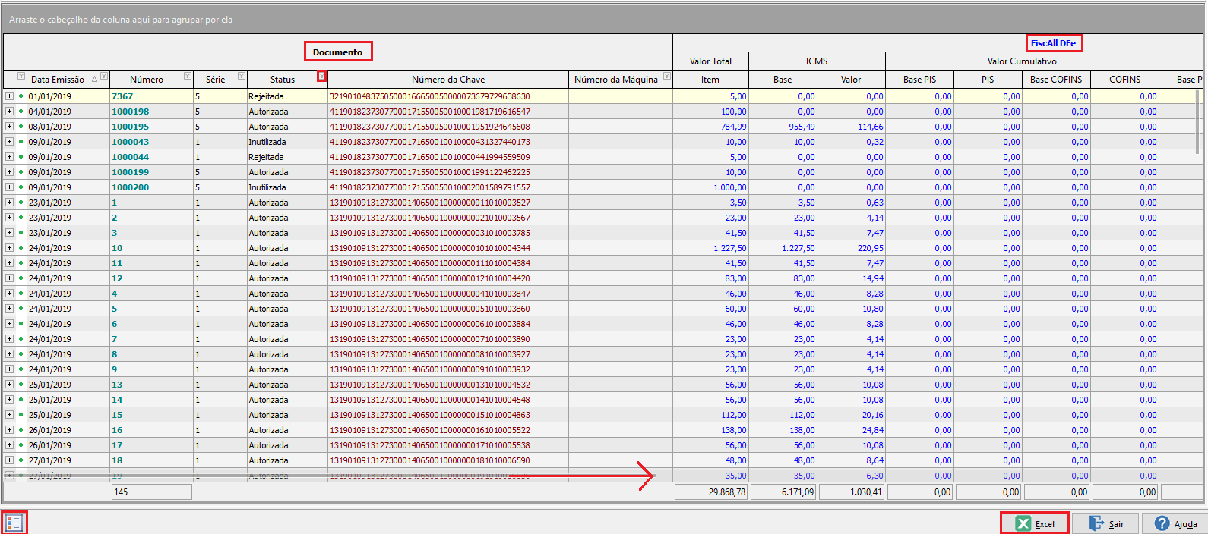The width and height of the screenshot is (1208, 534).
Task: Click the Valor Cumulativo band header
Action: 1022,61
